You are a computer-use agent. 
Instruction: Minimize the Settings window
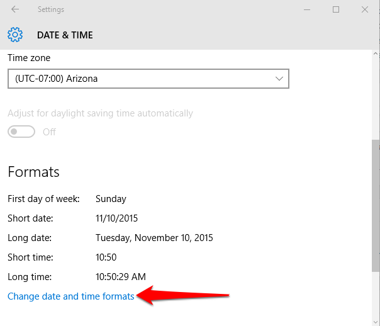pyautogui.click(x=307, y=9)
